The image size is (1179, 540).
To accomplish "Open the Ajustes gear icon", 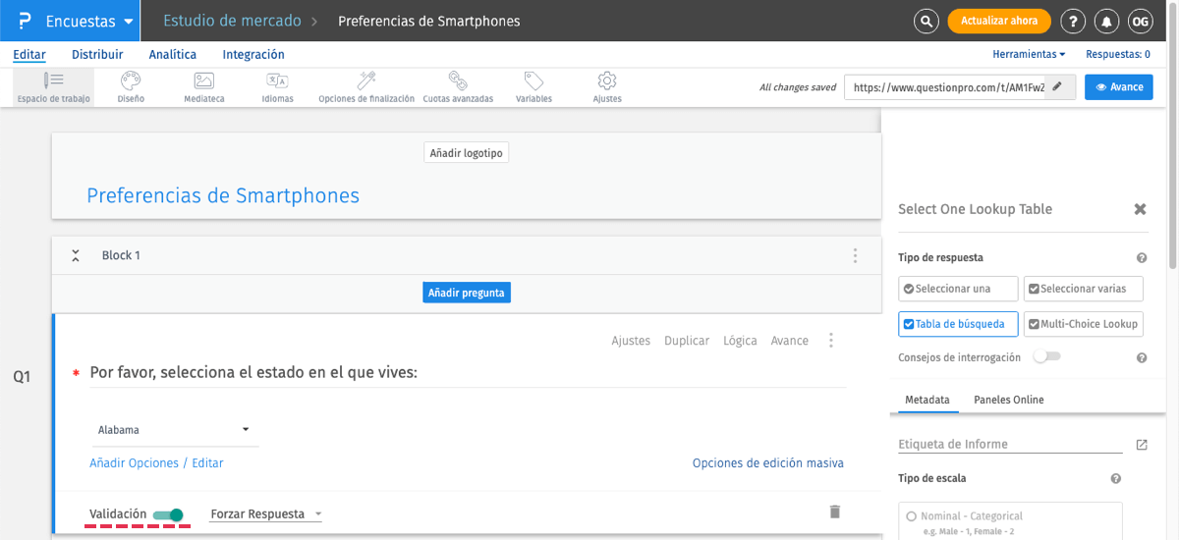I will pyautogui.click(x=607, y=81).
